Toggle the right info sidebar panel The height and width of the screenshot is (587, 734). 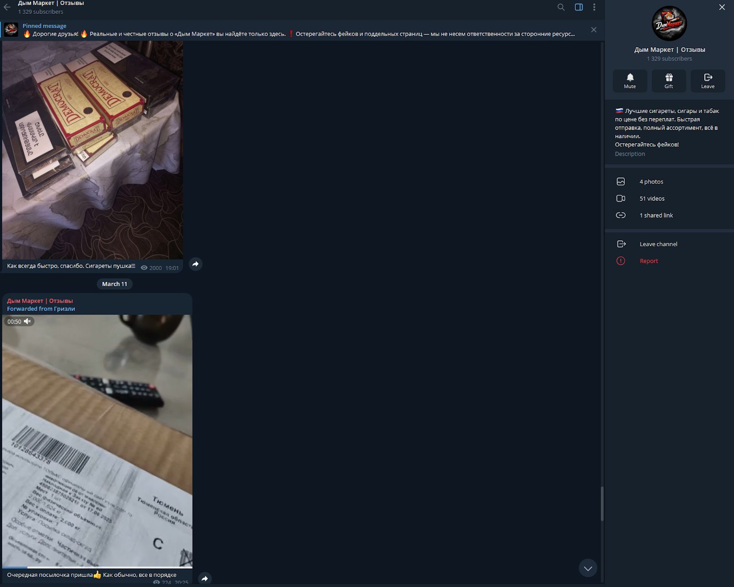(x=578, y=7)
